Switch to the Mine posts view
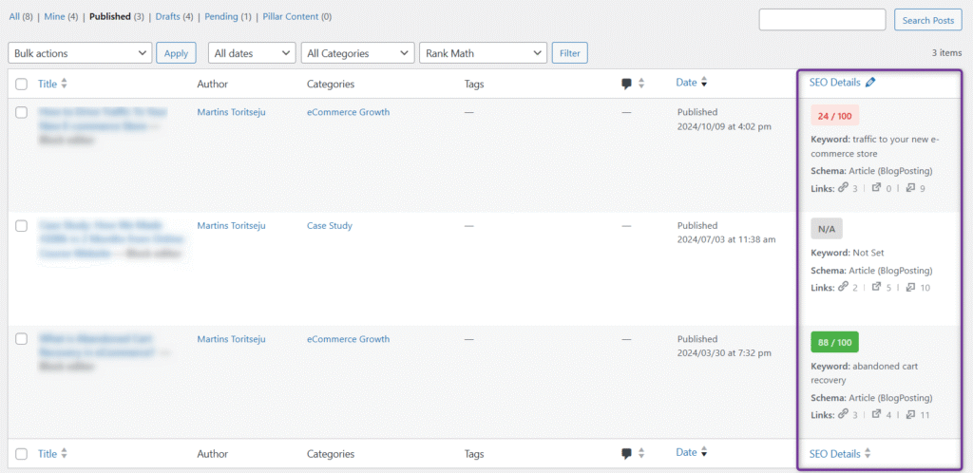This screenshot has height=473, width=973. [x=54, y=17]
